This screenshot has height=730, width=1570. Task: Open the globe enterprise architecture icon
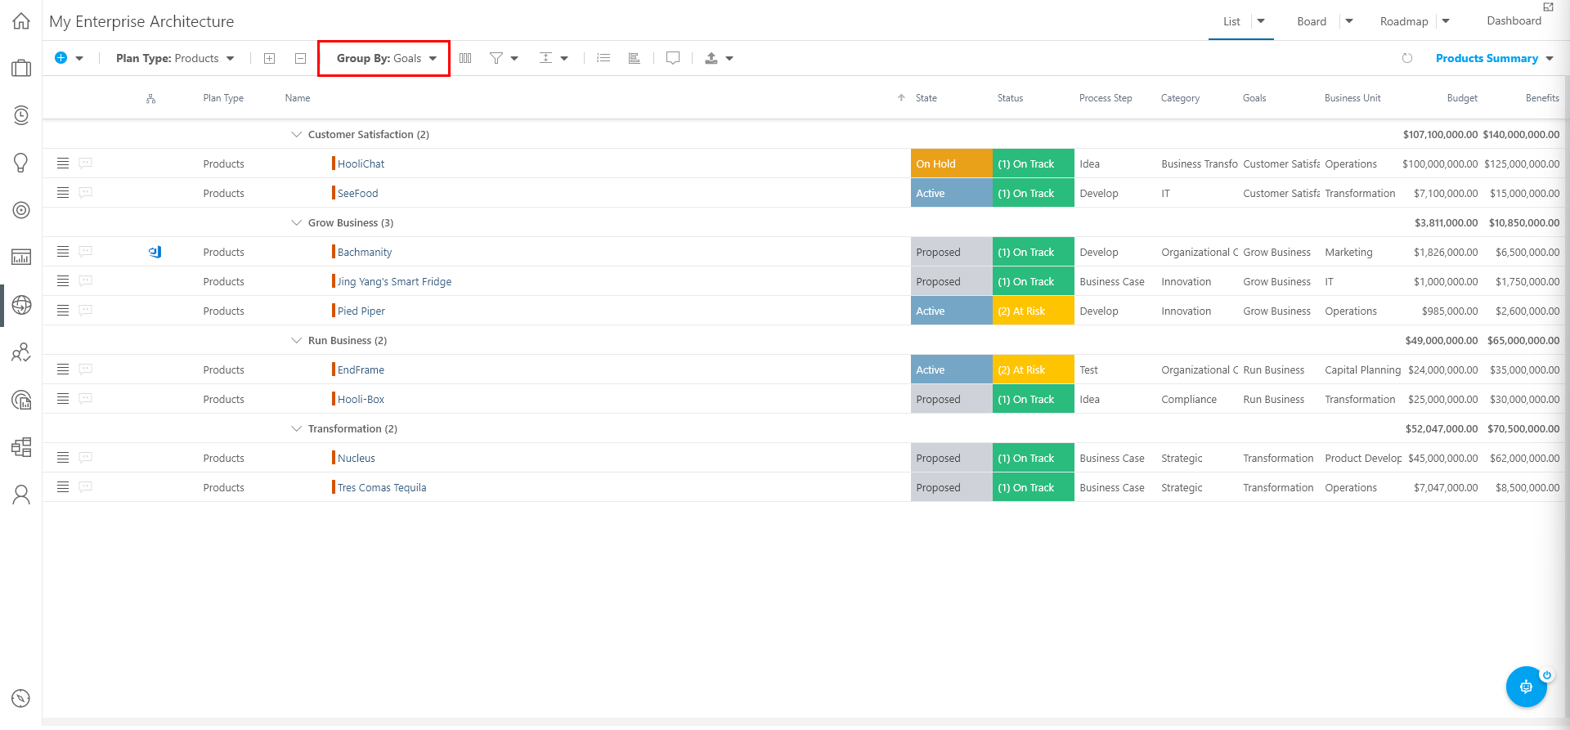tap(21, 305)
